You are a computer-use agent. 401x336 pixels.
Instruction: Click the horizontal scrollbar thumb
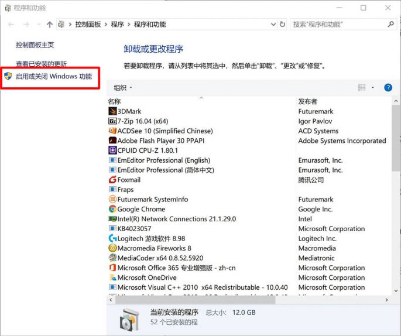pos(195,300)
